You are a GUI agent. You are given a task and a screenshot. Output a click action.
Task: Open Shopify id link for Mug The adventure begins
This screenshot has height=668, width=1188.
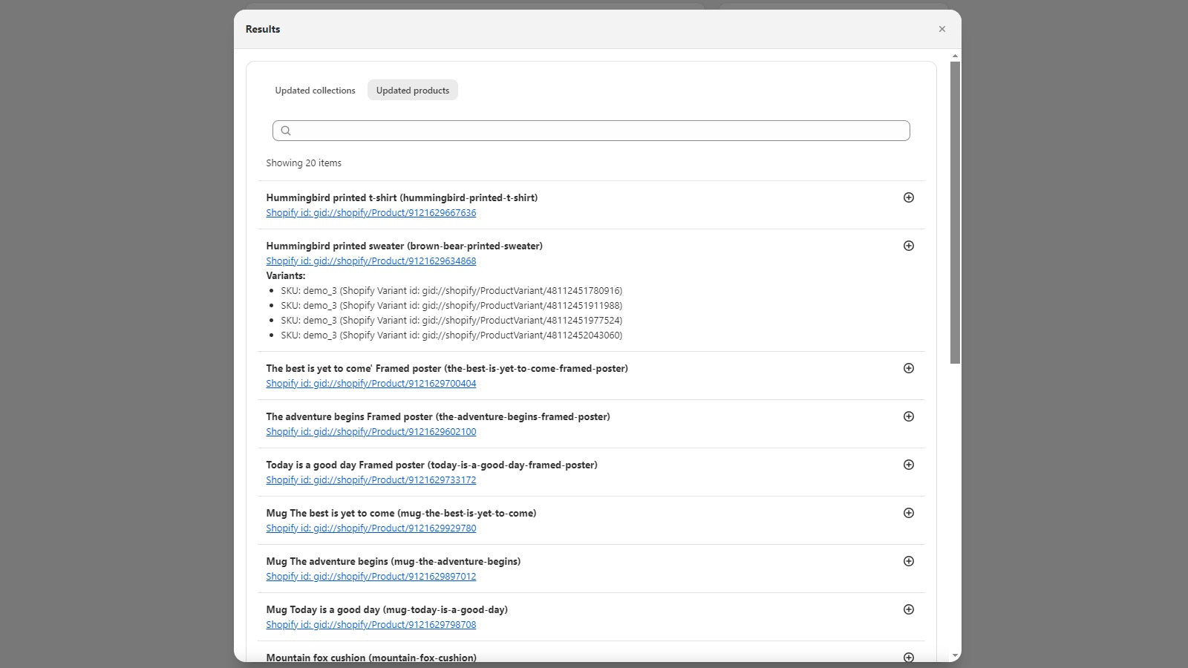point(371,577)
